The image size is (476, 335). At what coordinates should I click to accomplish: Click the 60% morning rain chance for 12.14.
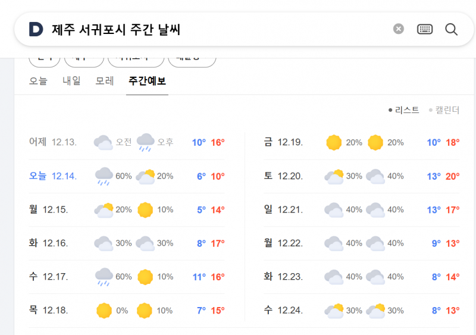pyautogui.click(x=124, y=176)
